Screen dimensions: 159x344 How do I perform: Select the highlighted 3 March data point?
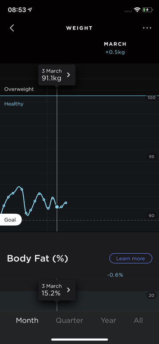[x=57, y=207]
